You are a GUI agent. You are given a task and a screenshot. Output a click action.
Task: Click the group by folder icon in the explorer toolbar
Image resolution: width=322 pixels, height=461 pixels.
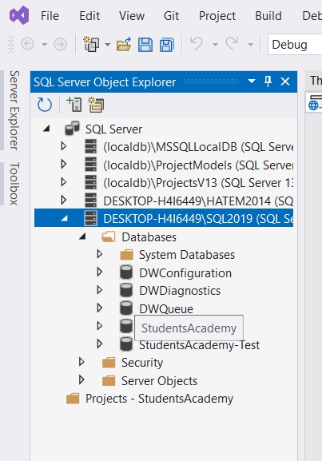click(96, 105)
